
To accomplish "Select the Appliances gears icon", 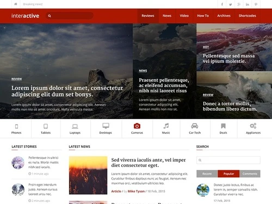I will [x=253, y=126].
